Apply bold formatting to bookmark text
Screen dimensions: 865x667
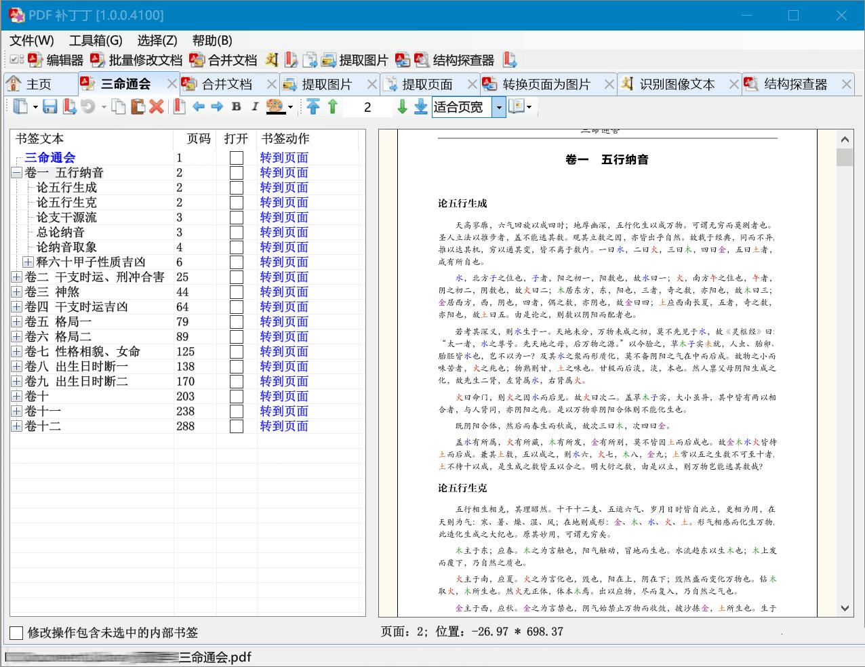coord(235,106)
